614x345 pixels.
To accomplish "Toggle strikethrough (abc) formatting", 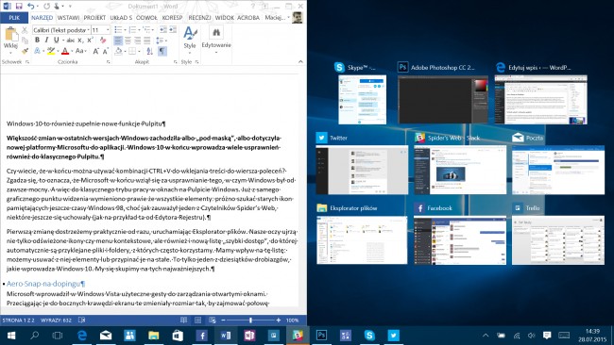I will tap(71, 40).
